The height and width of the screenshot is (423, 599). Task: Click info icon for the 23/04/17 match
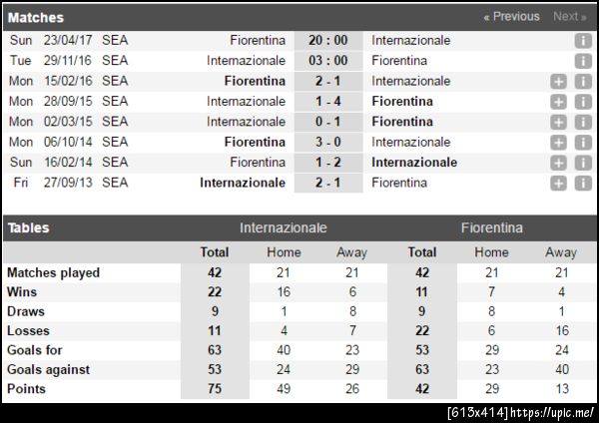point(583,41)
